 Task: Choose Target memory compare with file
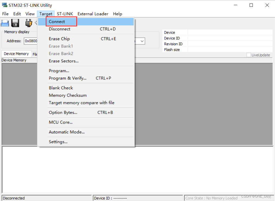pyautogui.click(x=86, y=103)
